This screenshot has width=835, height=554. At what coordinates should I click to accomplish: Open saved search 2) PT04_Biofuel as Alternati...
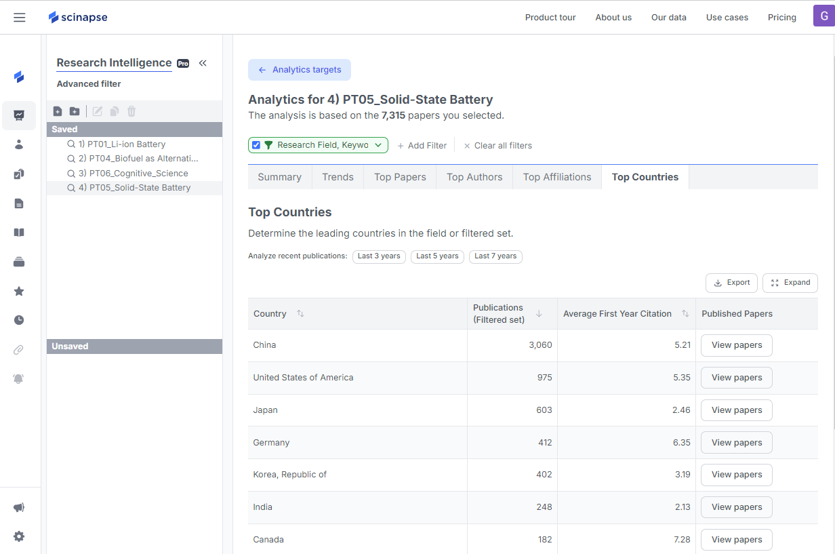(134, 159)
